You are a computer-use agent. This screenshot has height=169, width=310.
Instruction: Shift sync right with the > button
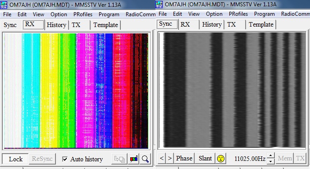click(x=169, y=158)
